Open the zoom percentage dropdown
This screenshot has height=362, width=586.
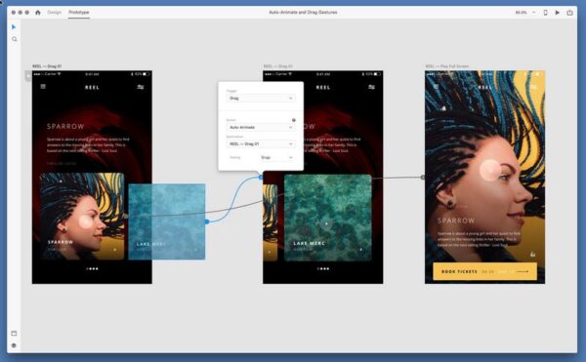(x=525, y=13)
